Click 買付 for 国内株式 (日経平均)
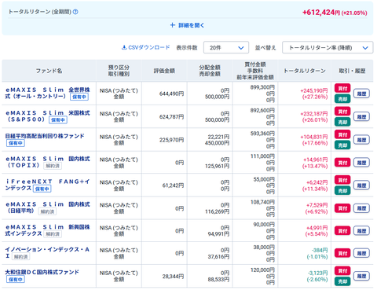377x290 pixels. (x=342, y=208)
